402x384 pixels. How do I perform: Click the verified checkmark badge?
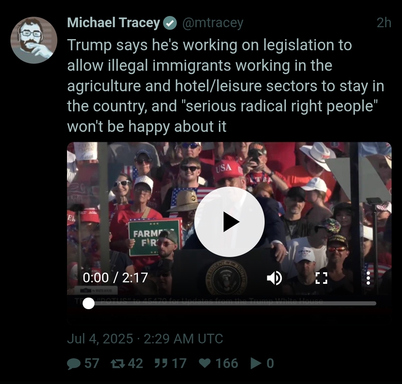[x=169, y=23]
